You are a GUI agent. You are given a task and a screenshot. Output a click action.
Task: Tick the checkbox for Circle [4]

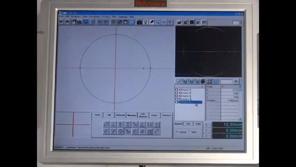(x=177, y=99)
